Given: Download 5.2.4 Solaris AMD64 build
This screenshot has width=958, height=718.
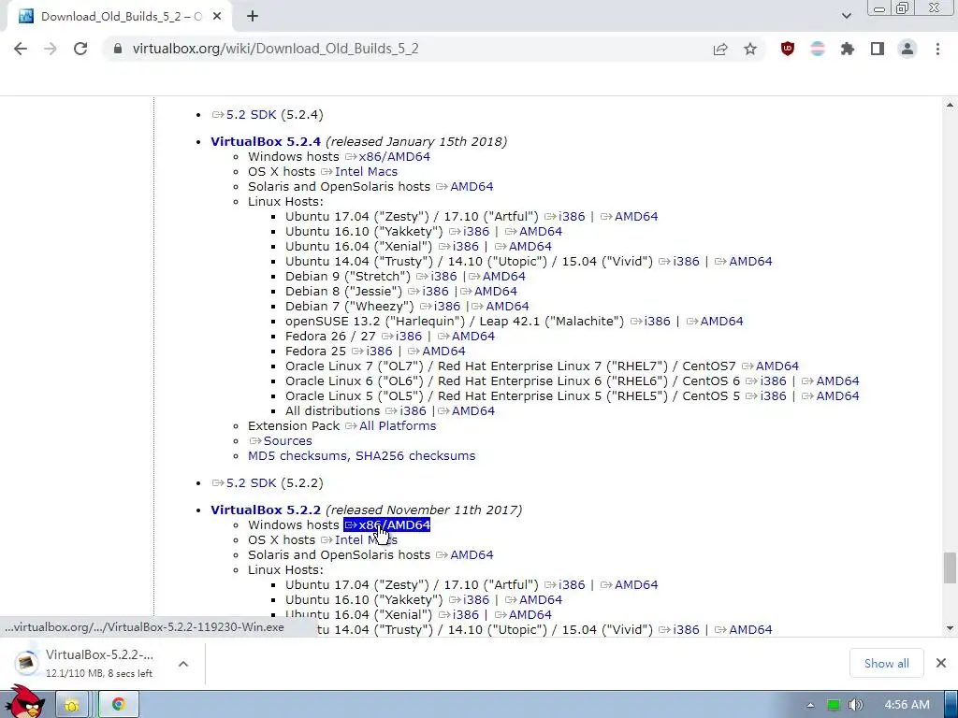Looking at the screenshot, I should pyautogui.click(x=464, y=187).
